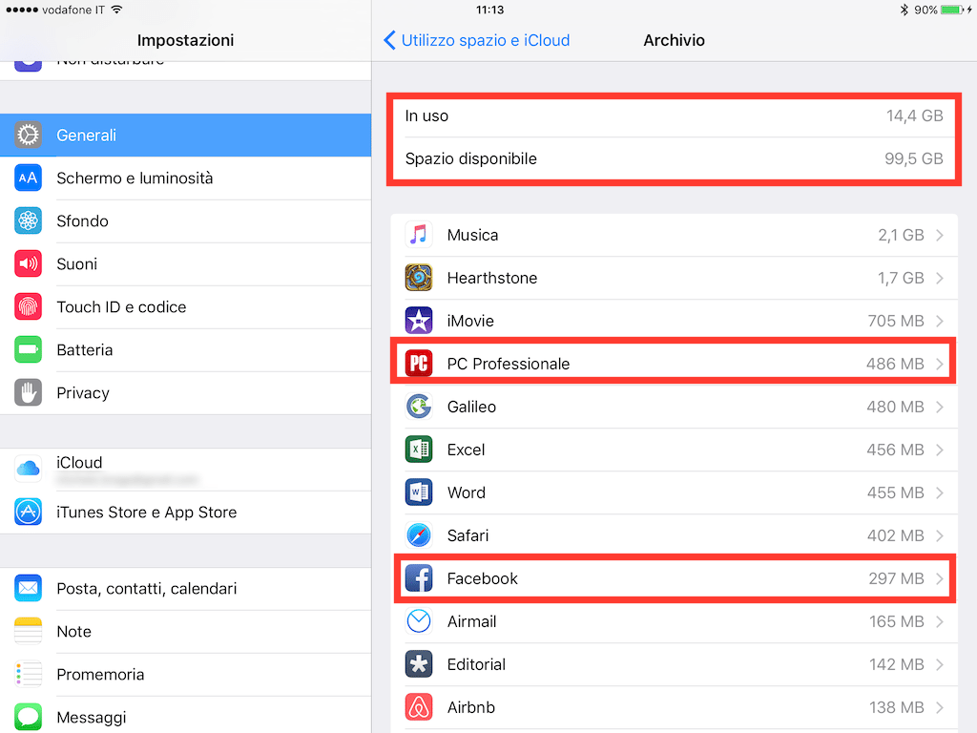This screenshot has height=733, width=977.
Task: Tap the Facebook app icon
Action: tap(419, 578)
